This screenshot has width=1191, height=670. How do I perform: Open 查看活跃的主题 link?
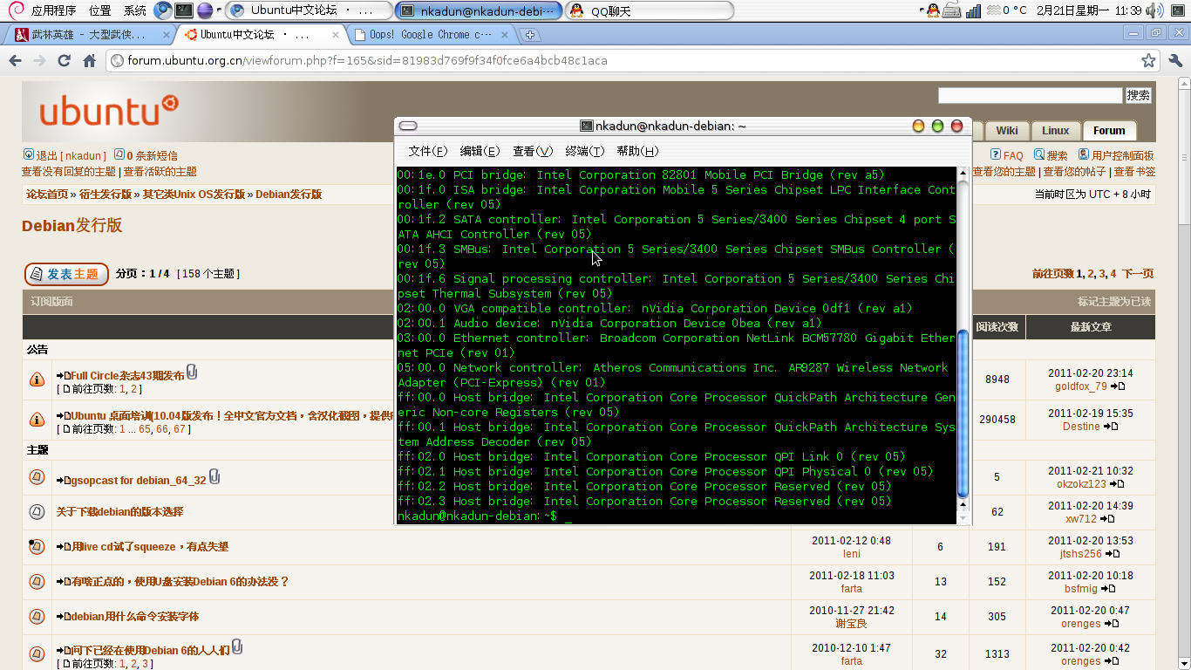[x=160, y=172]
